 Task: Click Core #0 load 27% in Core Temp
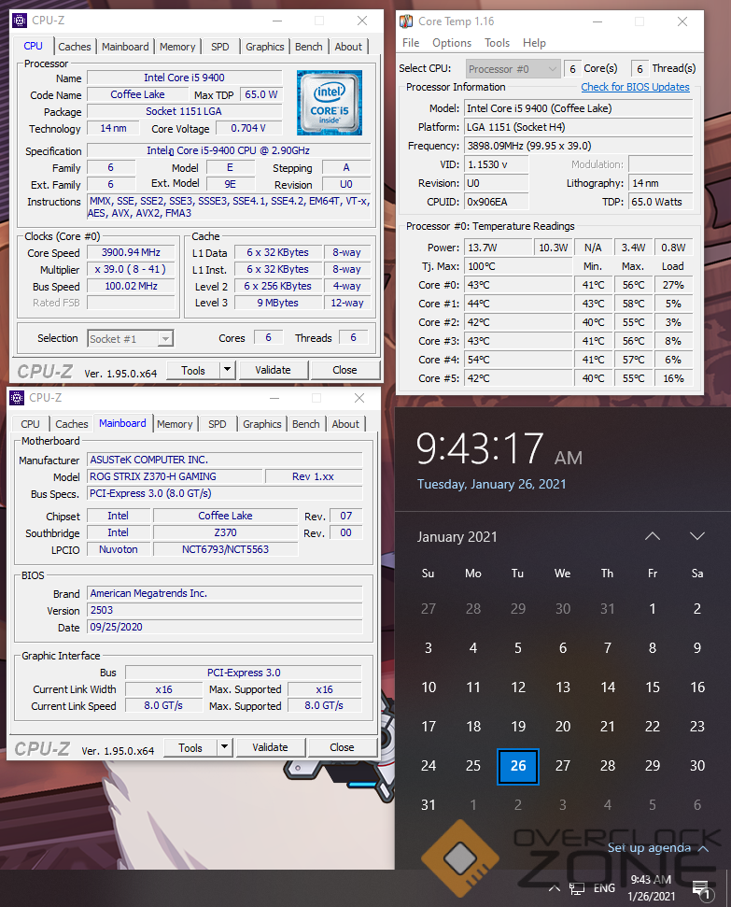pyautogui.click(x=672, y=285)
